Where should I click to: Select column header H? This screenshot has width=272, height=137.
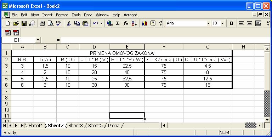click(x=243, y=47)
